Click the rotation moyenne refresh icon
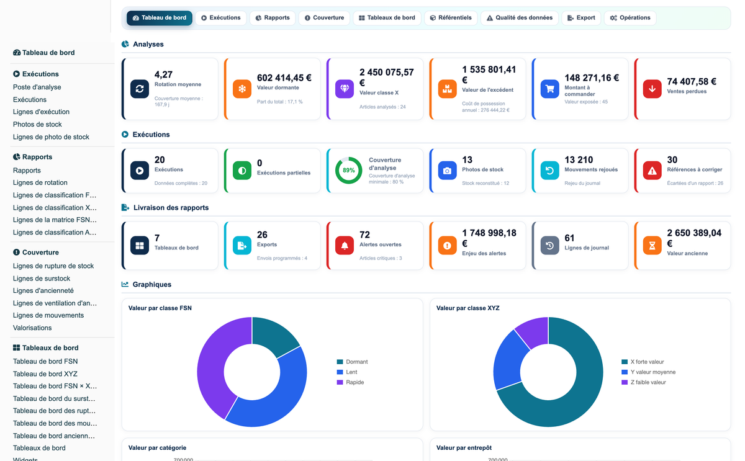Viewport: 745px width, 461px height. (140, 89)
